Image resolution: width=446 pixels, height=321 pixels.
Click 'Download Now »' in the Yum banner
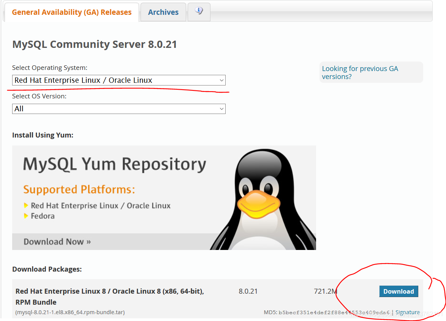57,242
